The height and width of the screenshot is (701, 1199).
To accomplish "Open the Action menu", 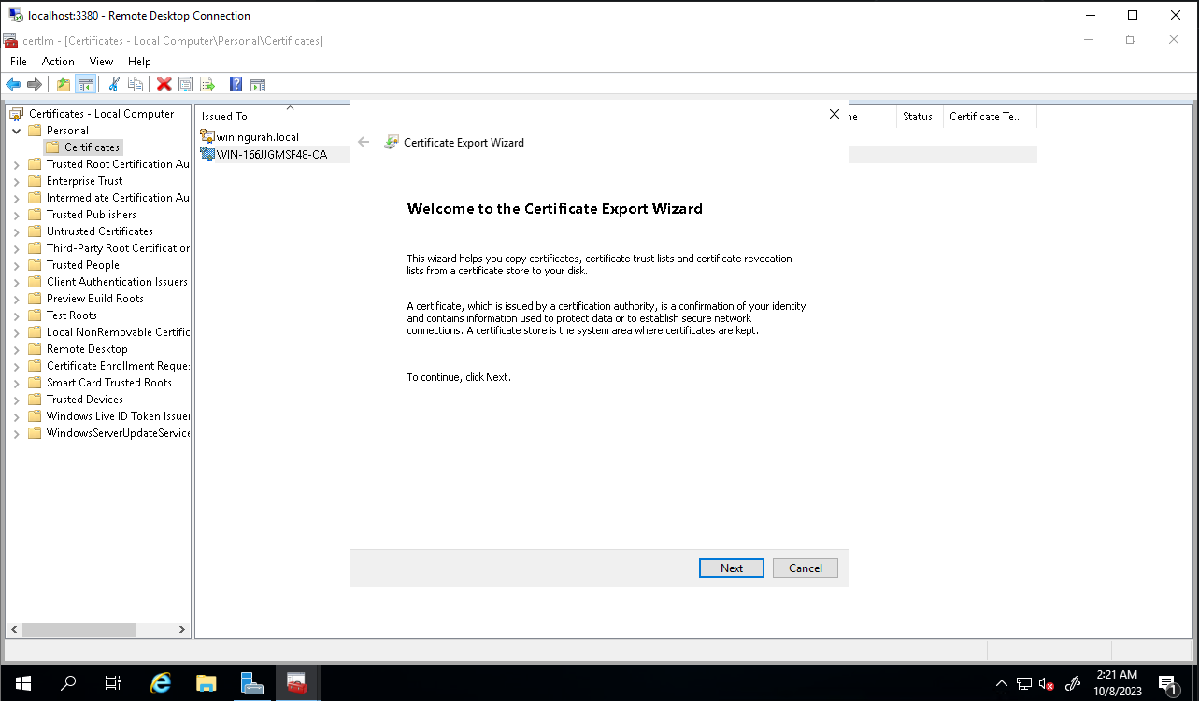I will 58,62.
